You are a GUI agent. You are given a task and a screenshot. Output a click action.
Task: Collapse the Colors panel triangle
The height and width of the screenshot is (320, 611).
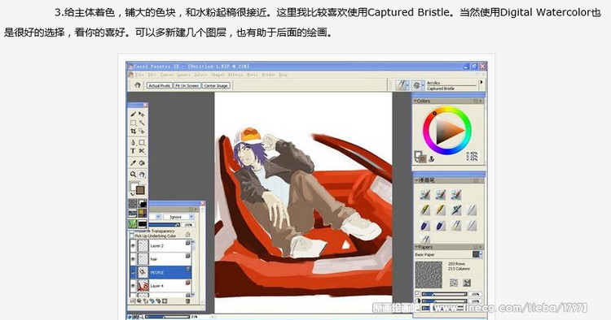coord(415,101)
